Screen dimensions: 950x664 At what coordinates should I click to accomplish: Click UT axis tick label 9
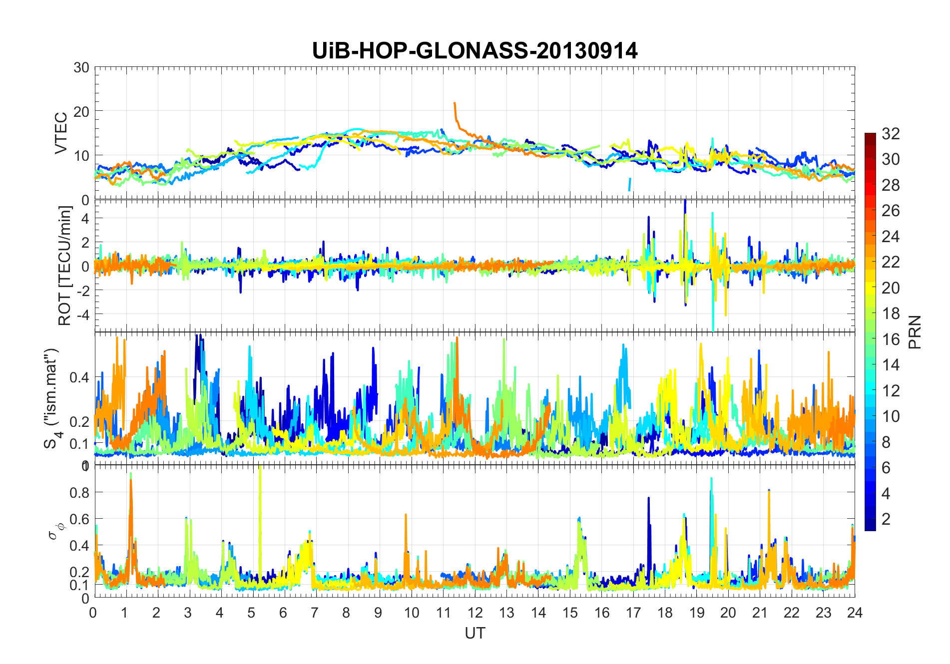click(378, 613)
